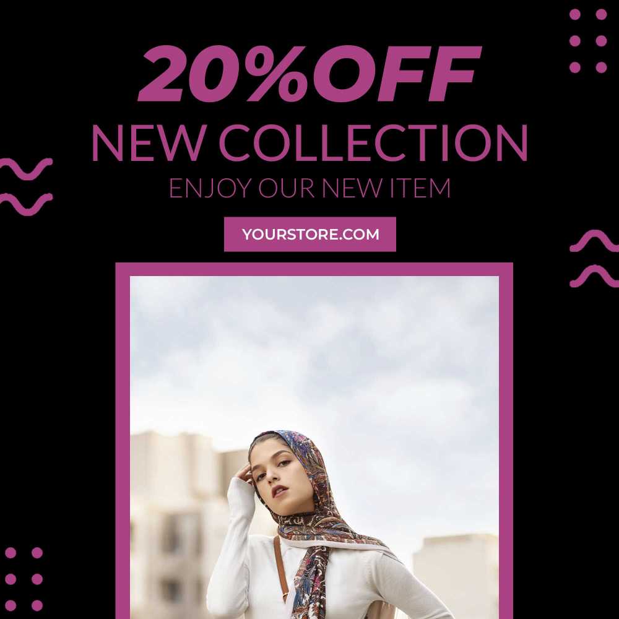Select the 20%OFF headline text
619x619 pixels.
(x=310, y=74)
